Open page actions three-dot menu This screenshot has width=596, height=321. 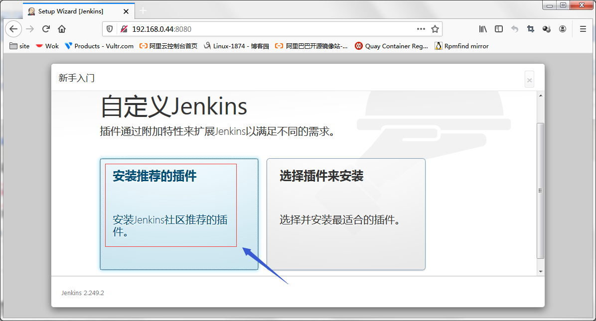click(421, 29)
